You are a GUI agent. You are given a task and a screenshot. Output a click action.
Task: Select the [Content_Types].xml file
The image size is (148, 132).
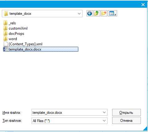[23, 44]
